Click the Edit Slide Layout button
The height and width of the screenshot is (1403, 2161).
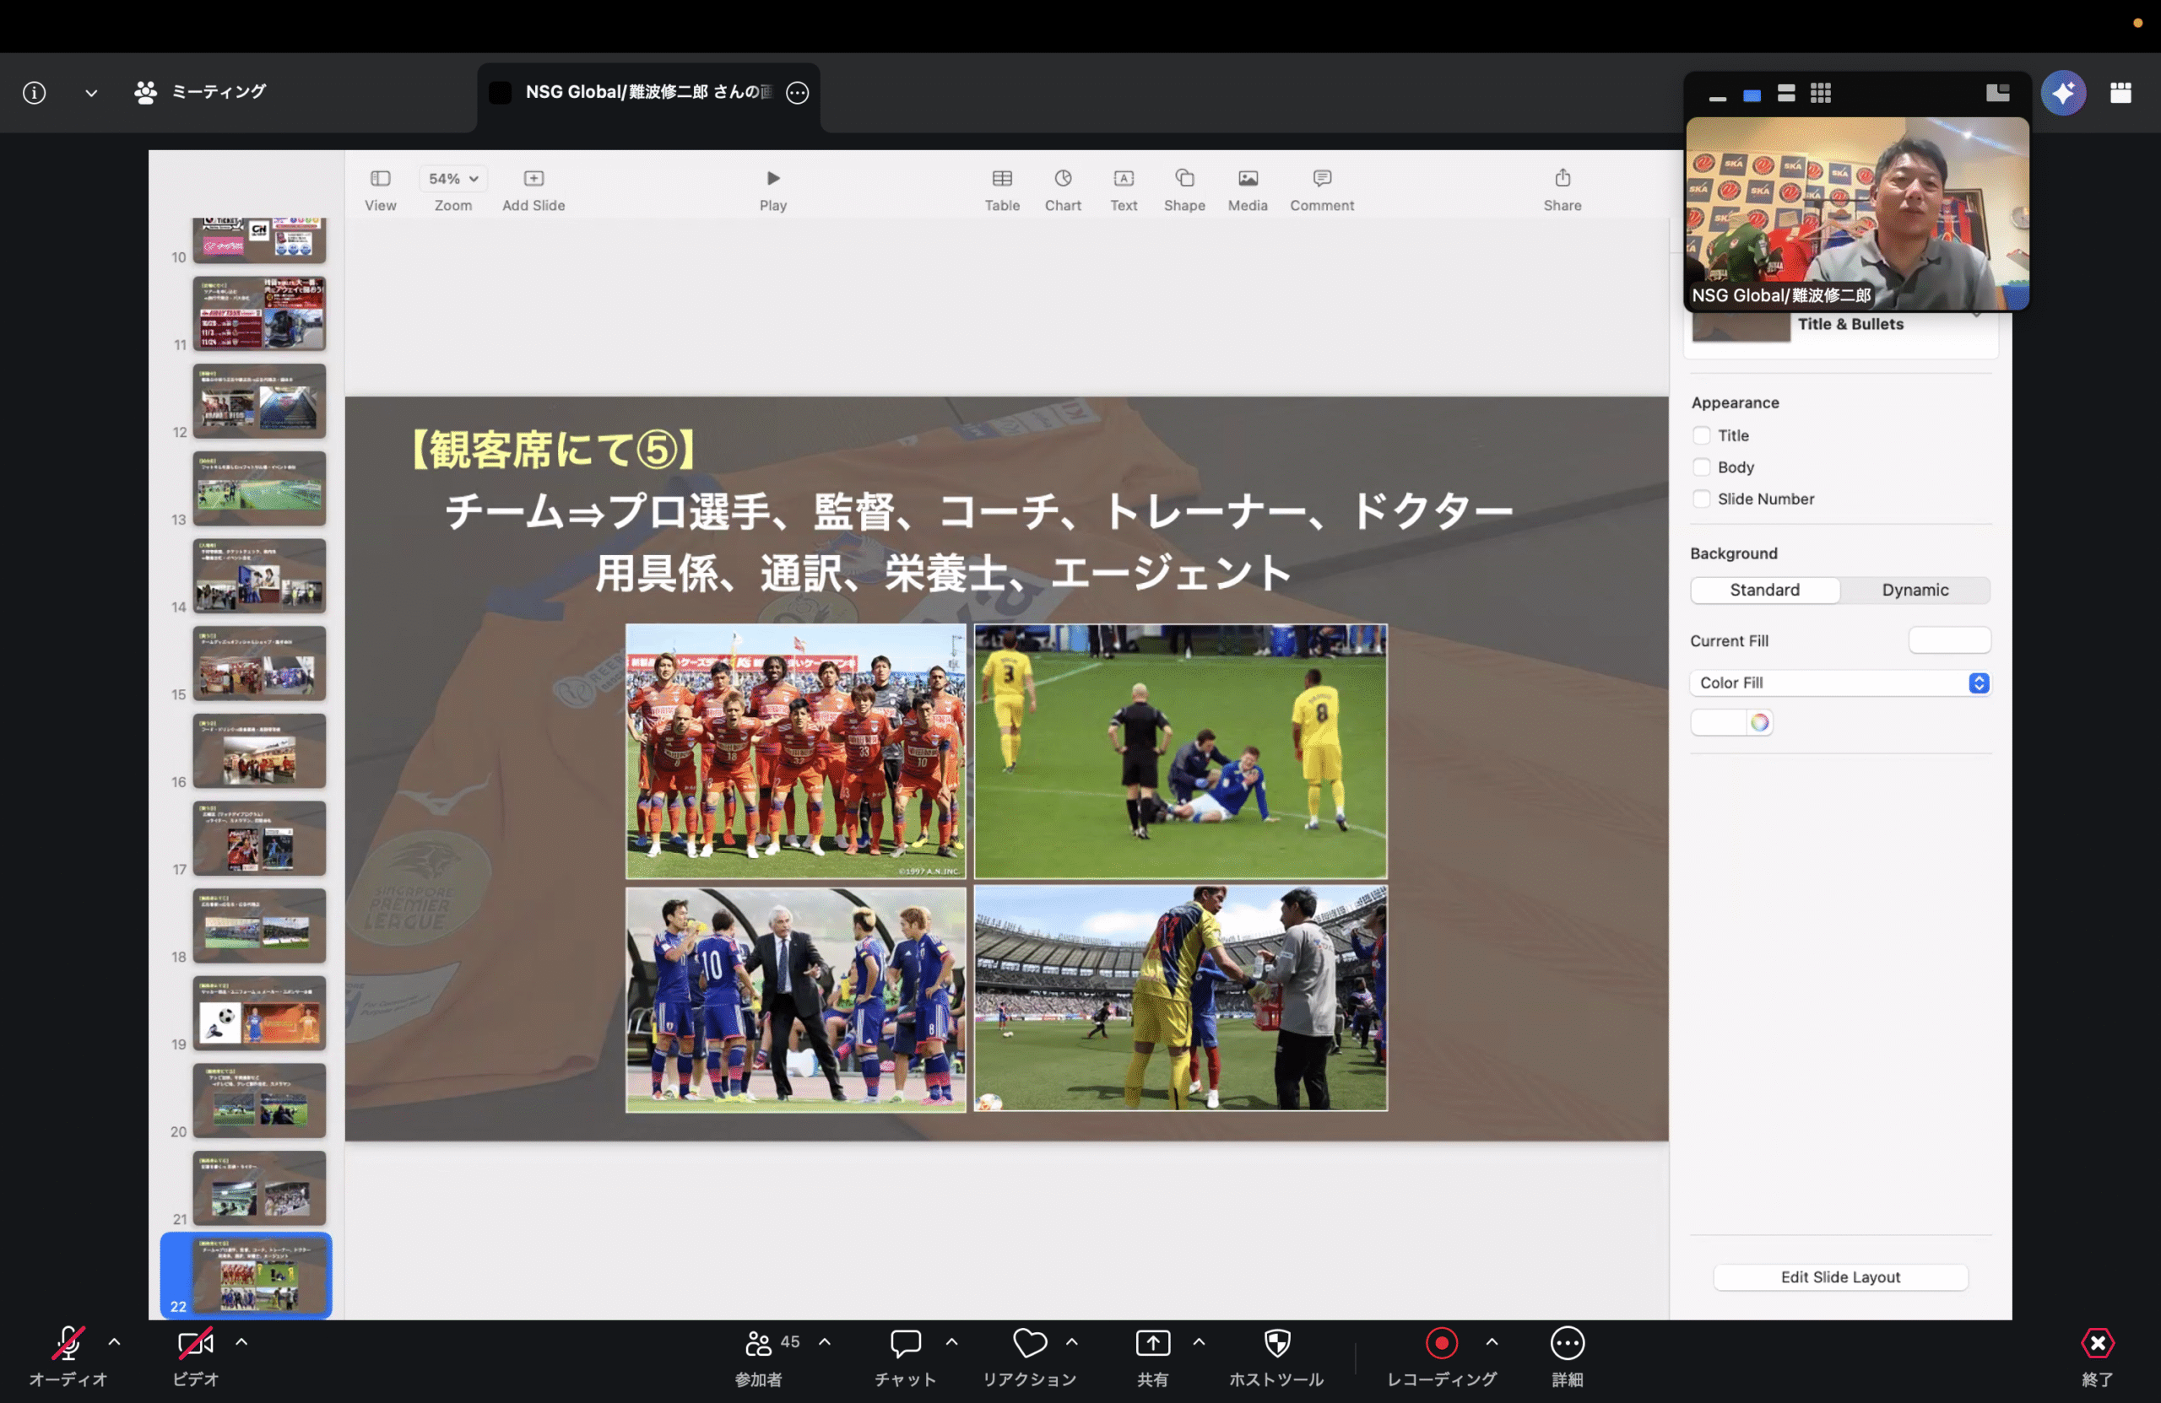click(1840, 1276)
